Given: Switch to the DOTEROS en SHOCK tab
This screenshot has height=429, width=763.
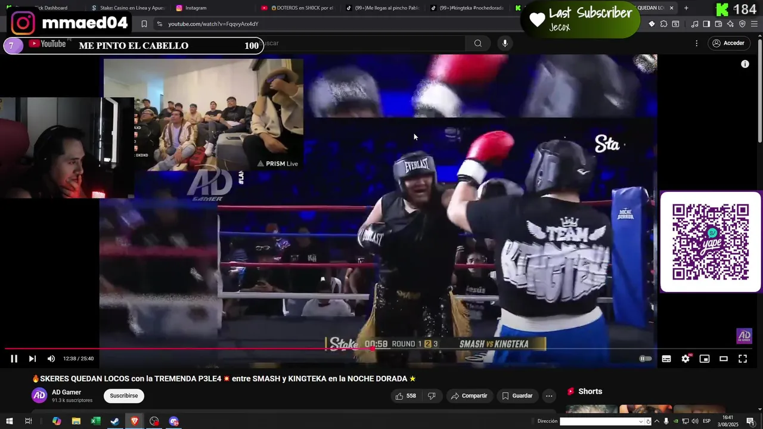Looking at the screenshot, I should (297, 8).
